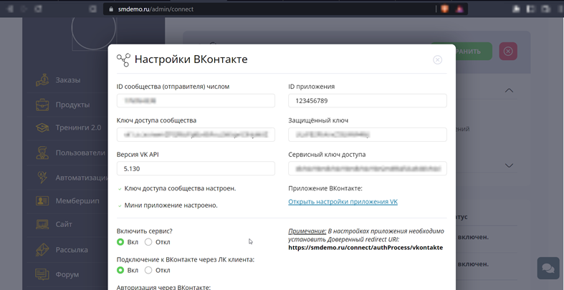Open Автоматизация menu item

tap(82, 178)
